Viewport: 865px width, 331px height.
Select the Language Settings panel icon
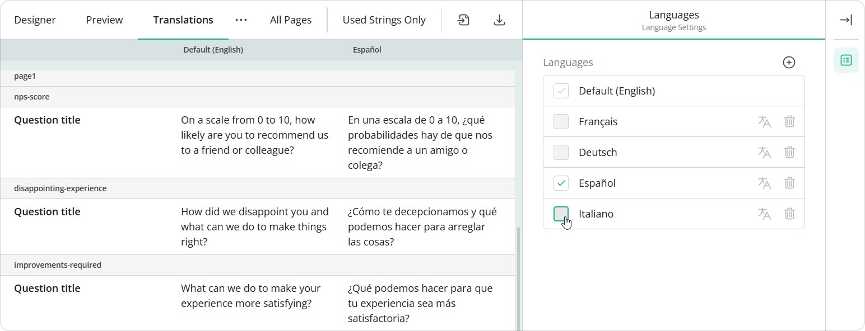click(846, 60)
